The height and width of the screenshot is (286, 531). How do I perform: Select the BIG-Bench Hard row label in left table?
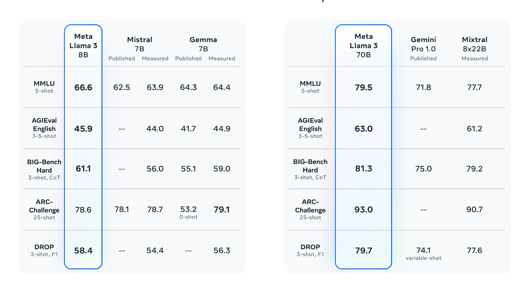[44, 166]
